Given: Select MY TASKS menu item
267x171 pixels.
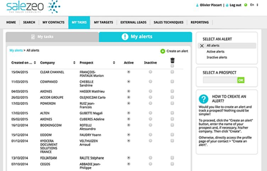Looking at the screenshot, I should 79,22.
